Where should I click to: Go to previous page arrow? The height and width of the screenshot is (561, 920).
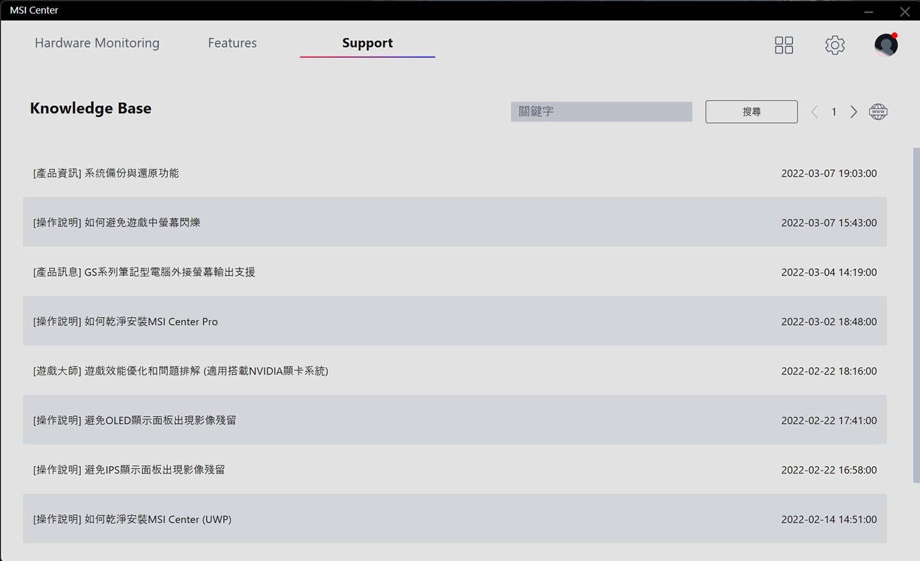coord(814,112)
